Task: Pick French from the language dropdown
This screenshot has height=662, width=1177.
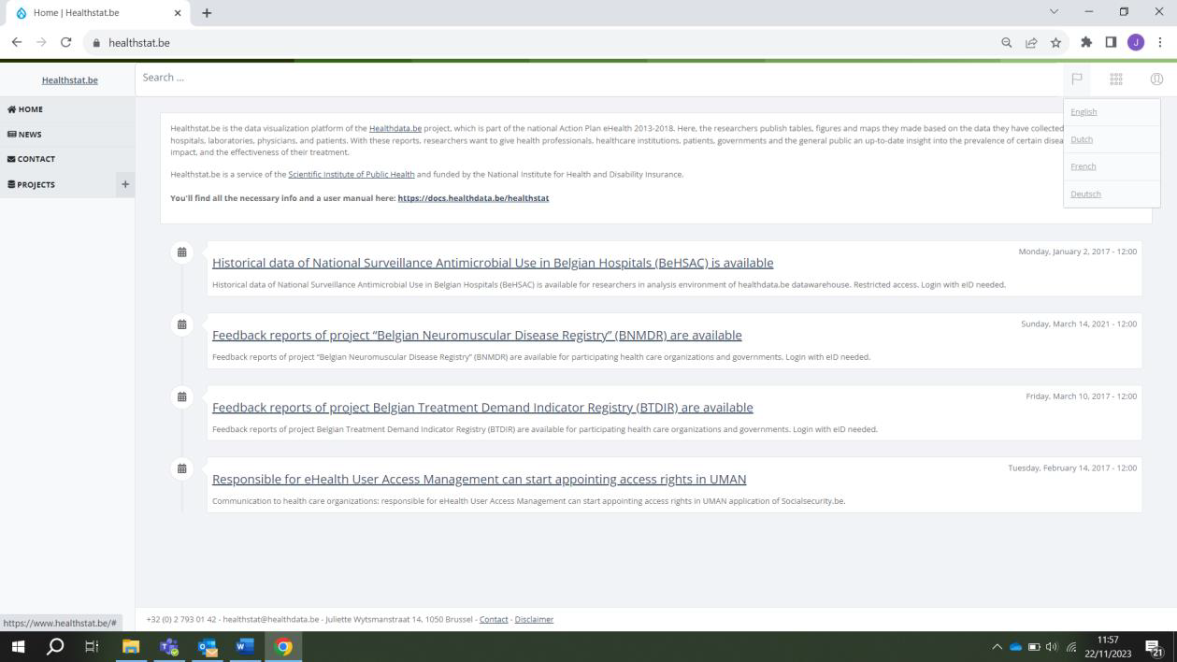Action: point(1083,166)
